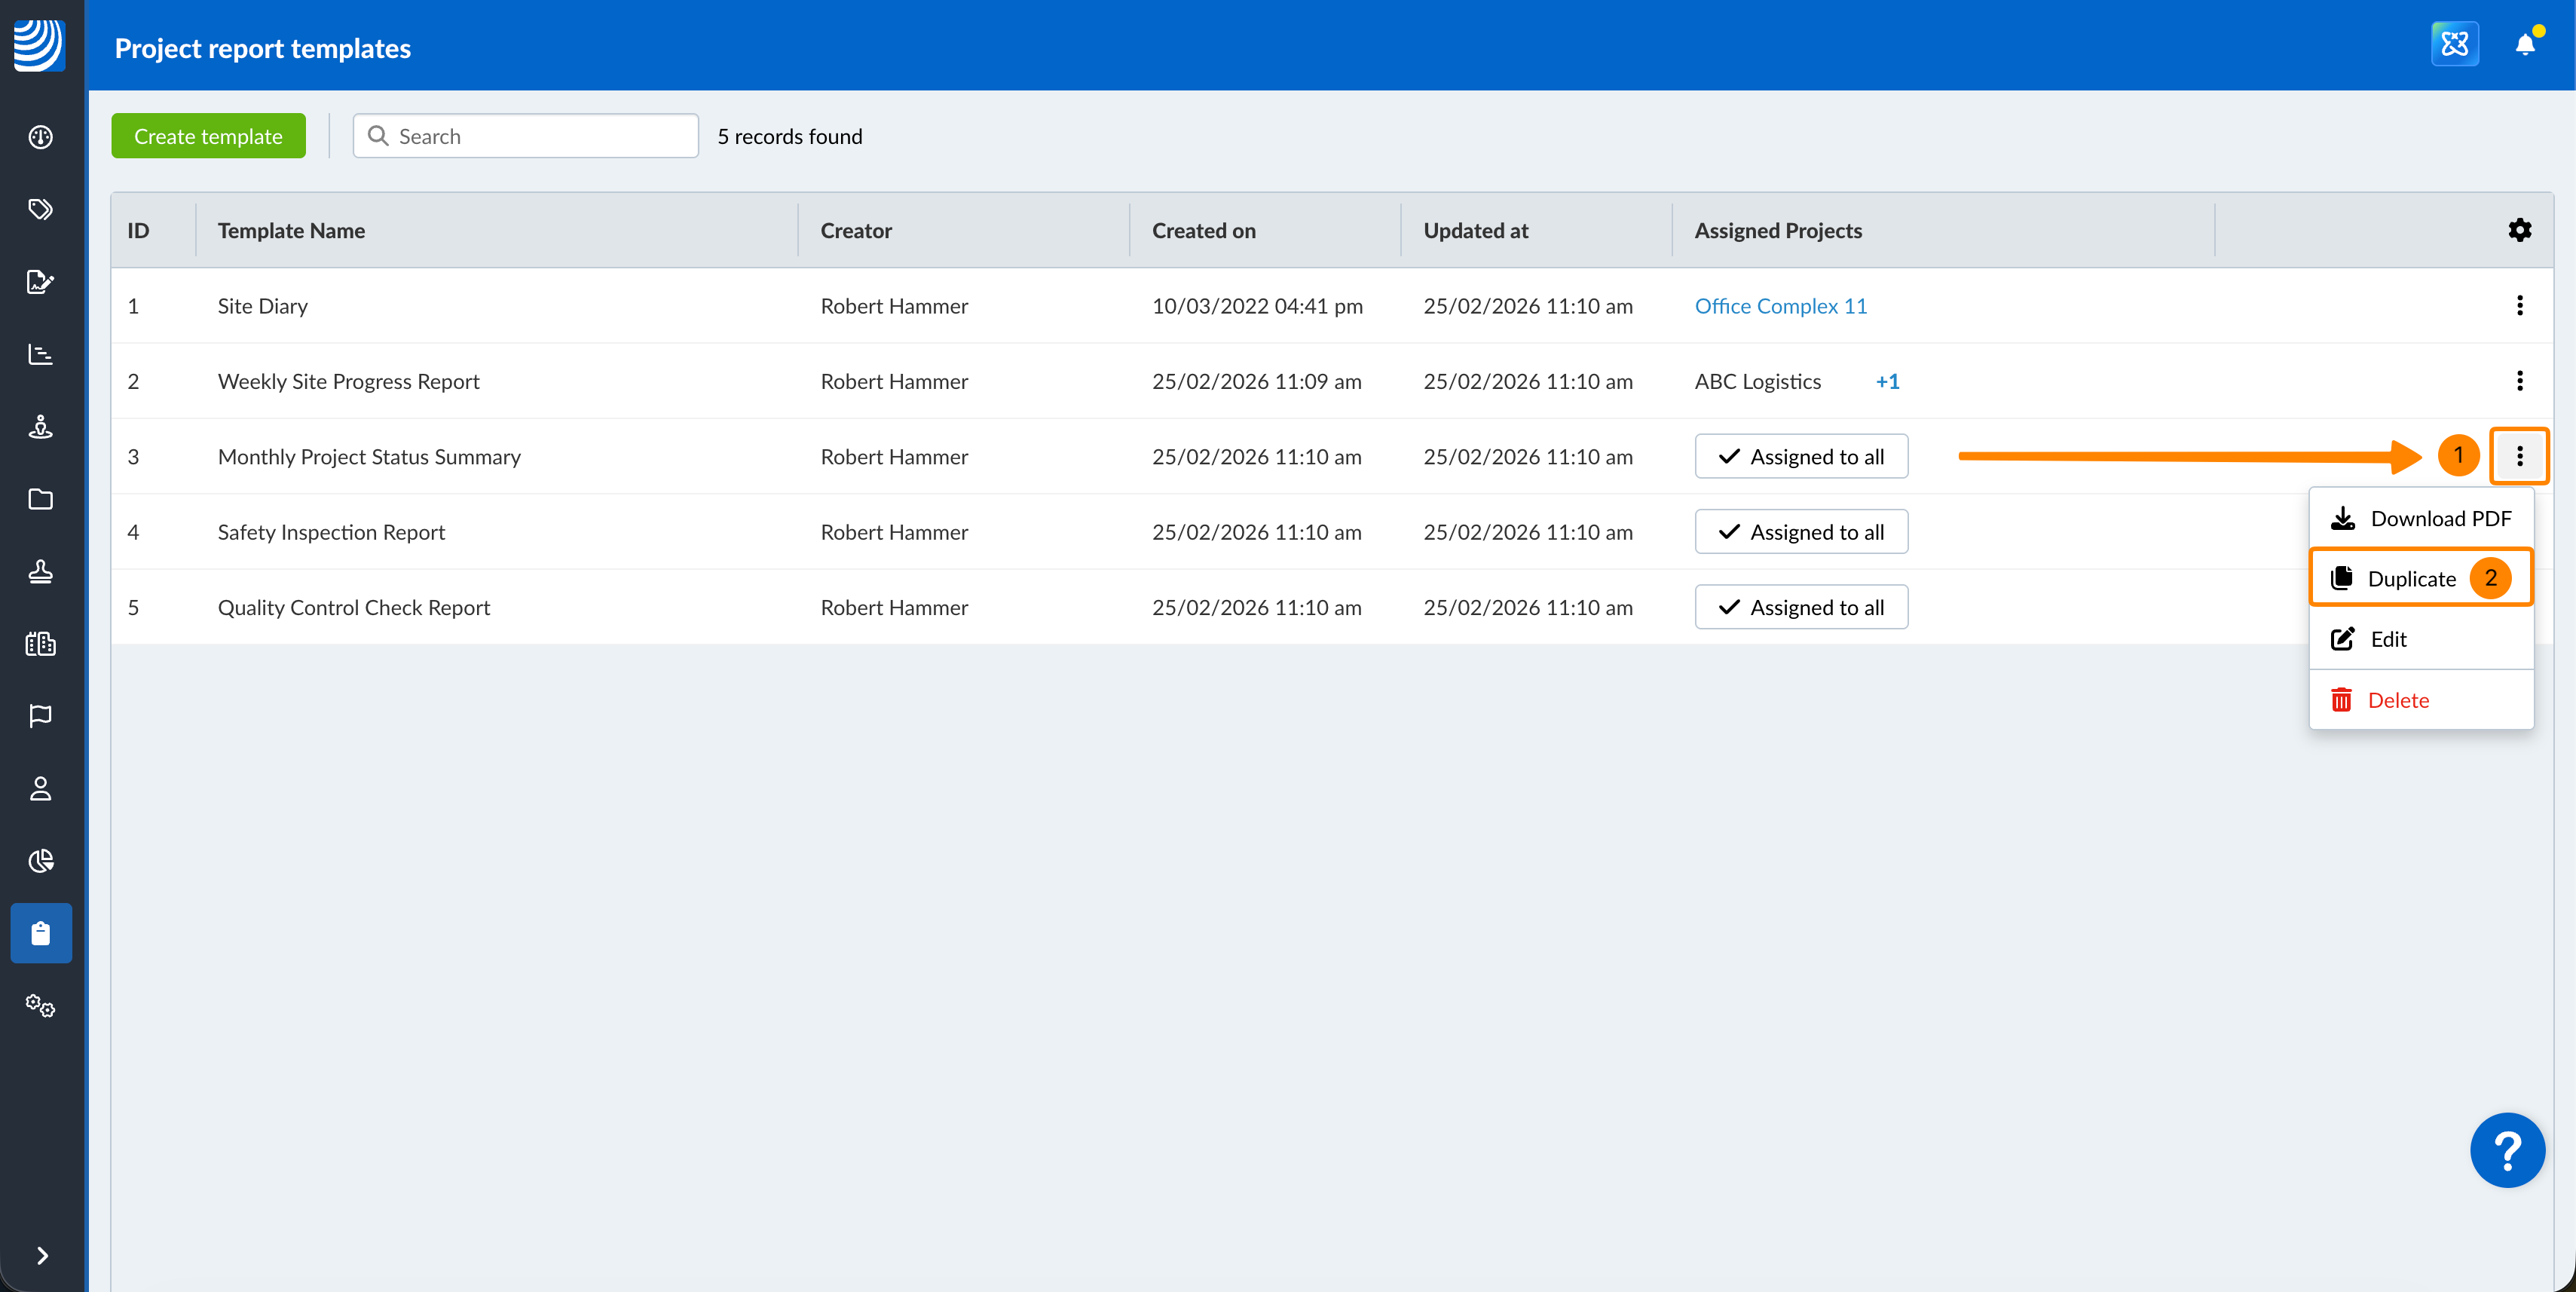
Task: Click the flag icon in sidebar
Action: (40, 716)
